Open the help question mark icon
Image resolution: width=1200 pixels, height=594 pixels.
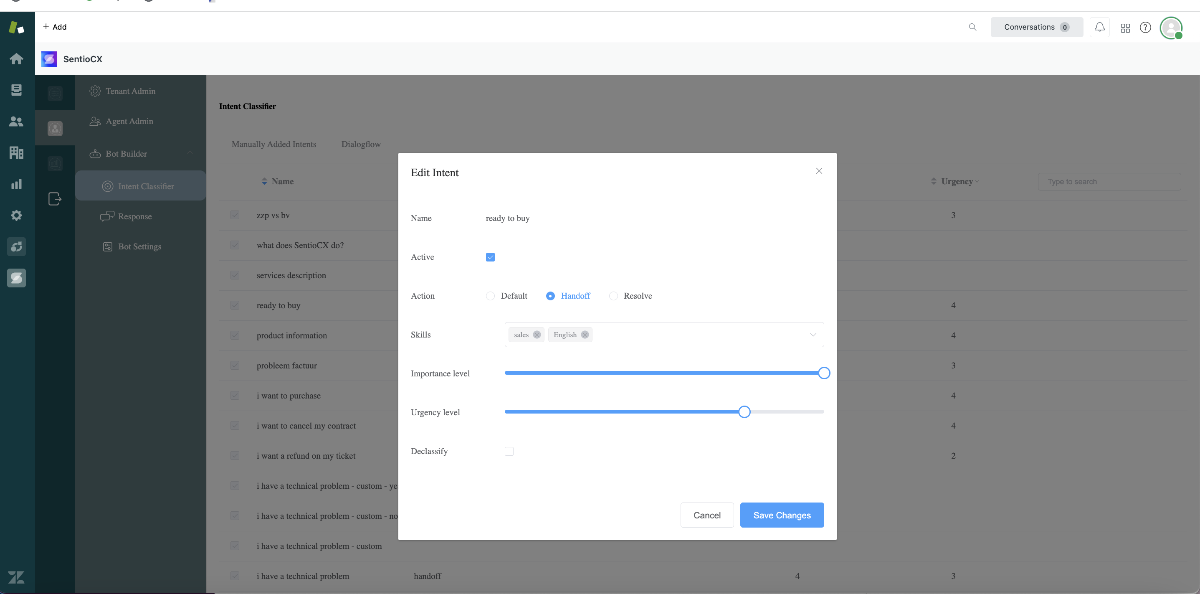tap(1145, 28)
